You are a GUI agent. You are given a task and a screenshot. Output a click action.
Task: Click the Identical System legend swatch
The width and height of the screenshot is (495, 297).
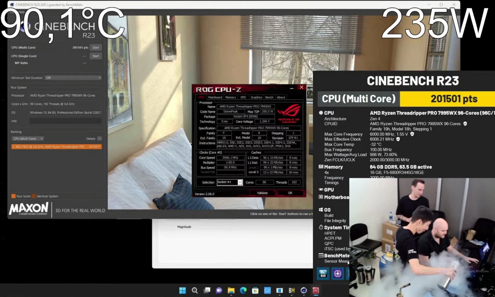coord(34,196)
